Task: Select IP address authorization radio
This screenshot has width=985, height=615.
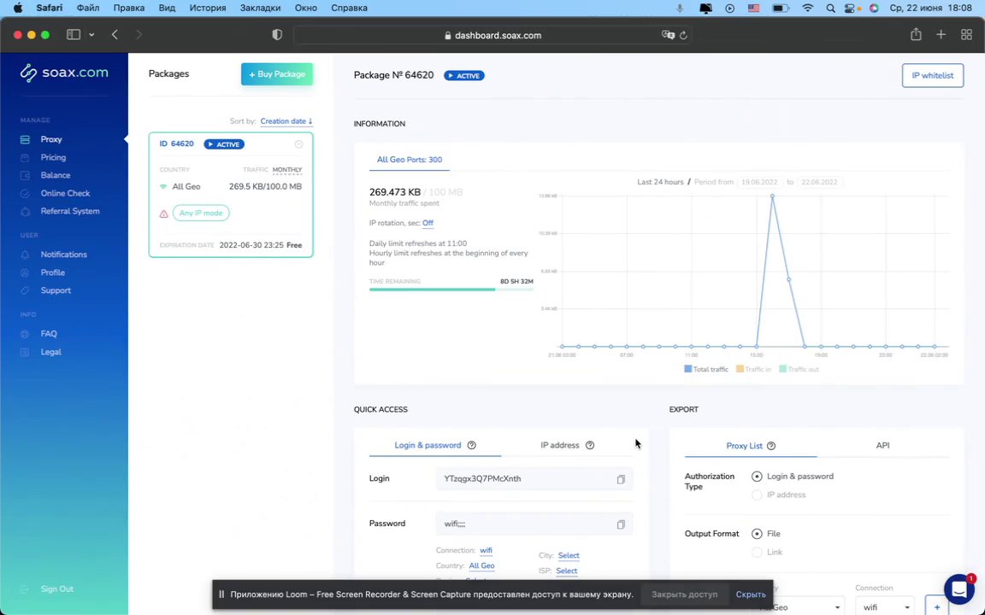Action: pyautogui.click(x=757, y=495)
